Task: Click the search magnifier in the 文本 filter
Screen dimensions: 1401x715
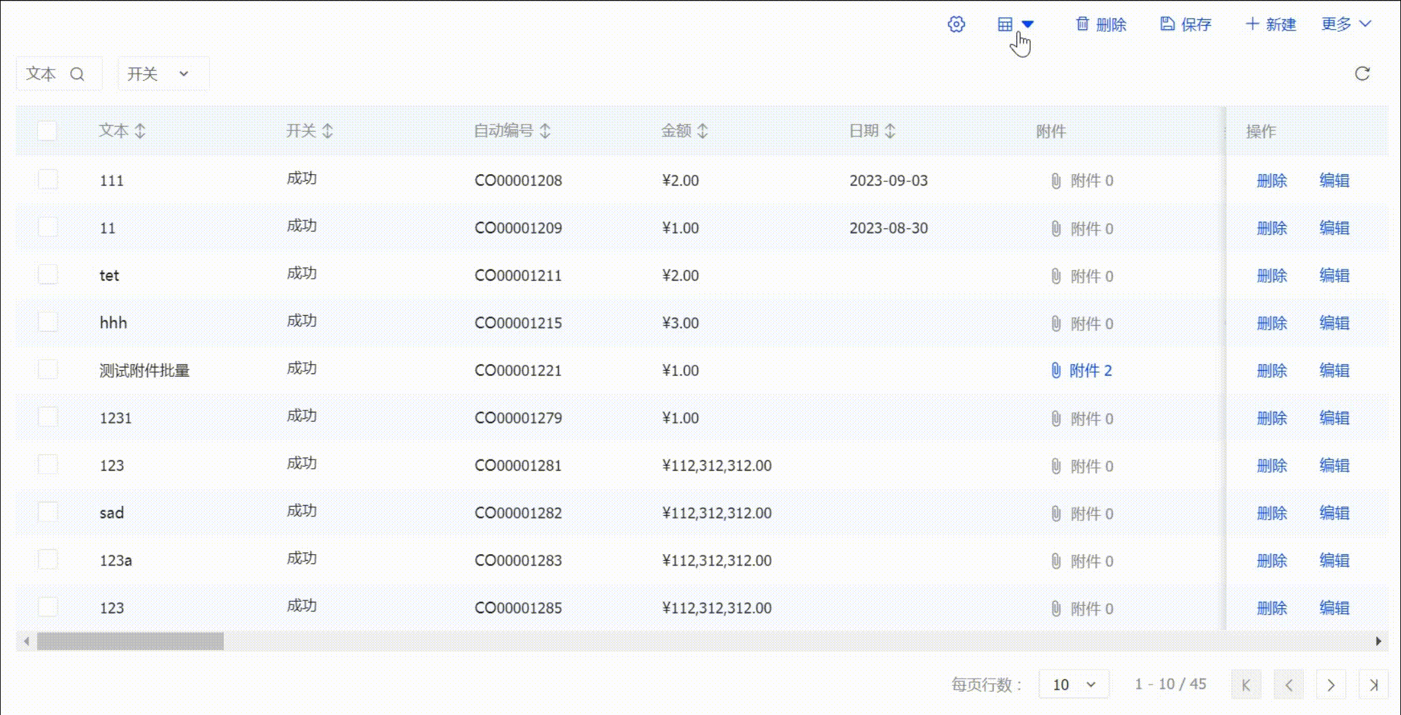Action: coord(77,74)
